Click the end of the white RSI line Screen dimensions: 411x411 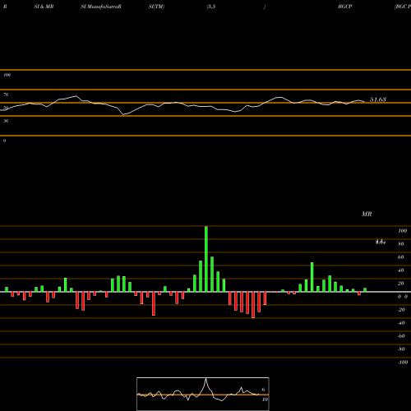click(x=364, y=101)
